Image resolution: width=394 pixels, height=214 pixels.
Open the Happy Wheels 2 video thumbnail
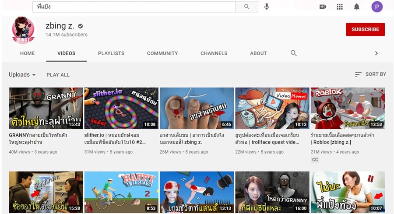click(x=121, y=192)
